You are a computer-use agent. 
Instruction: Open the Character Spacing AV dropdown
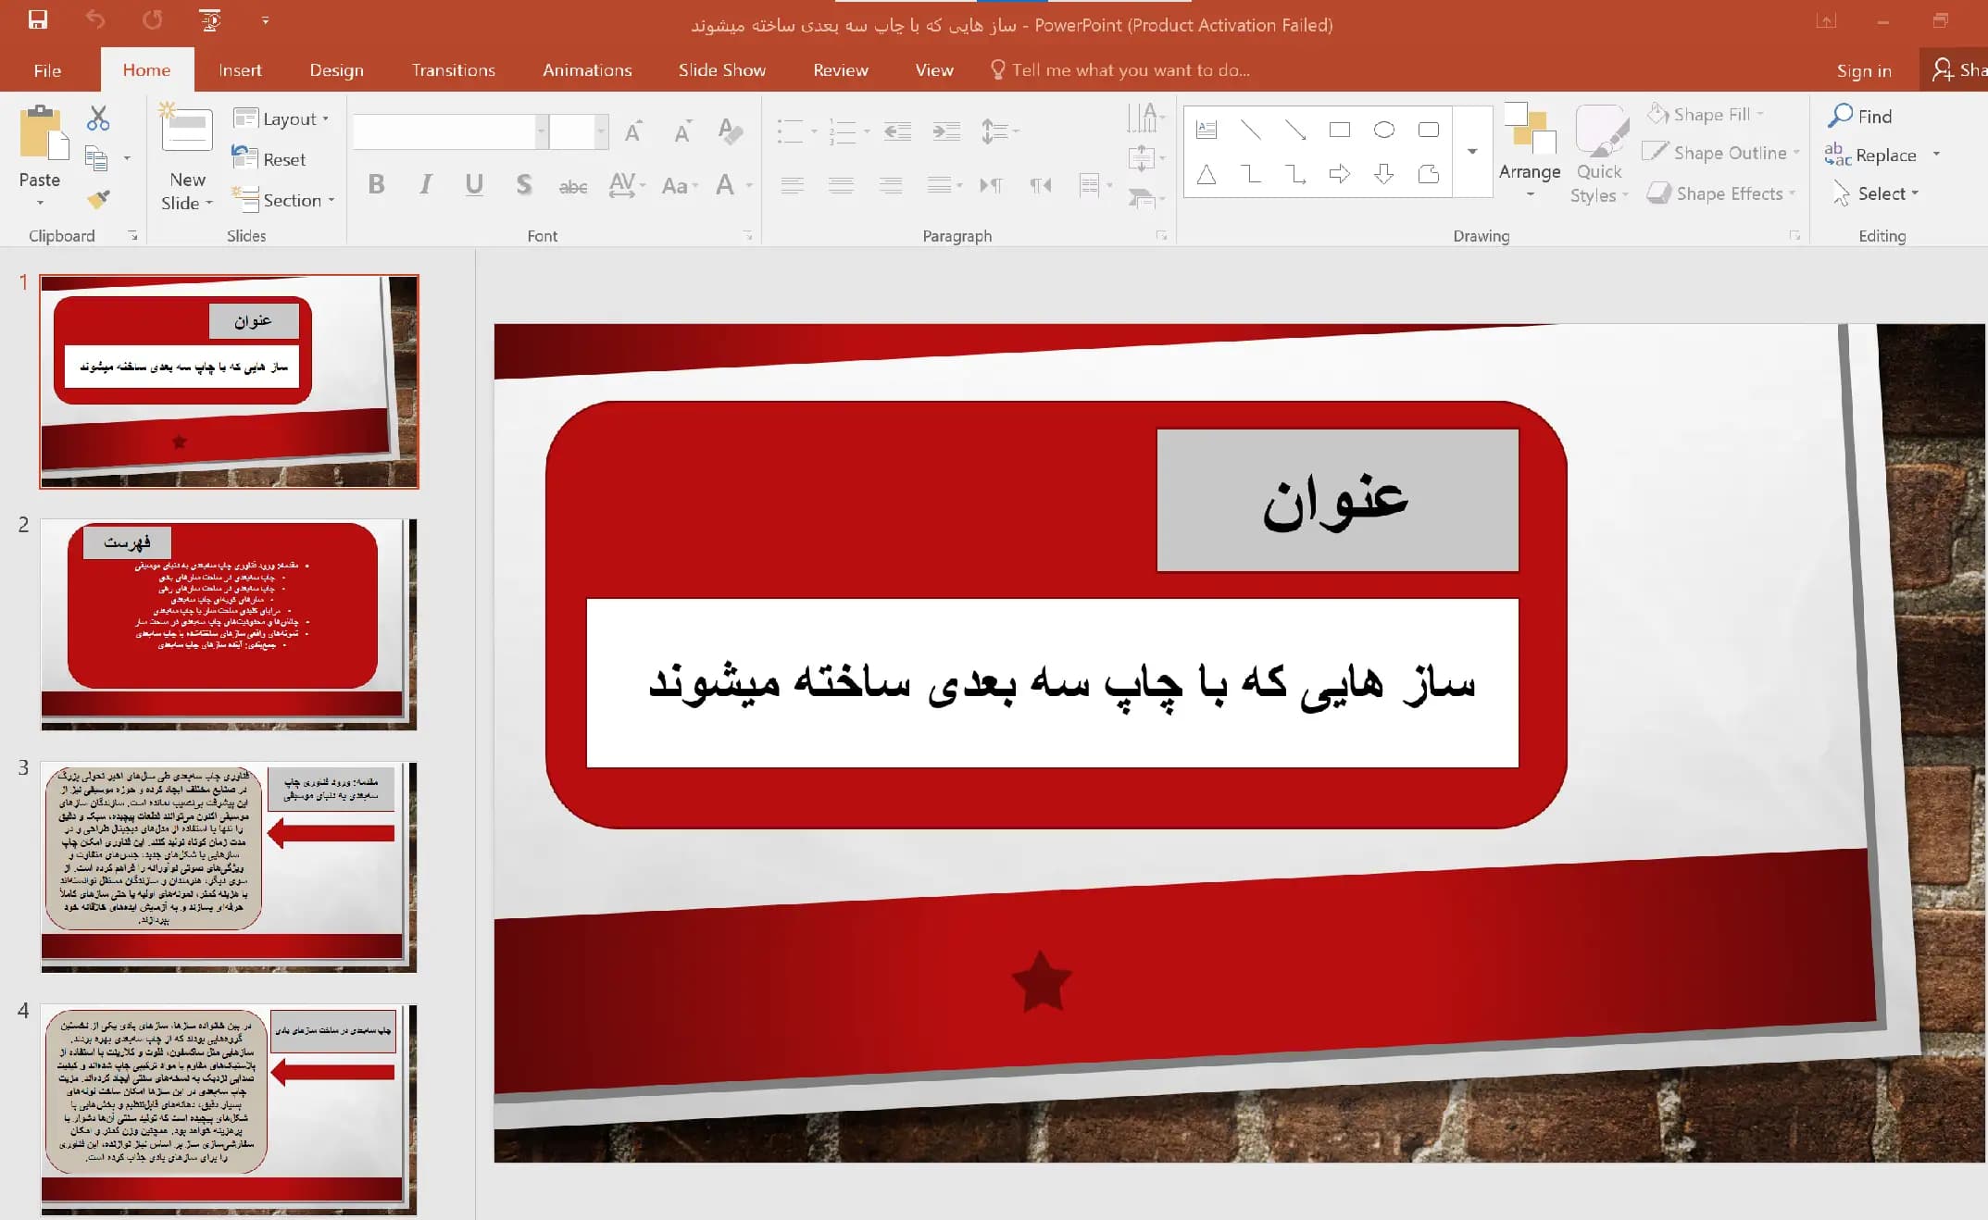tap(627, 184)
